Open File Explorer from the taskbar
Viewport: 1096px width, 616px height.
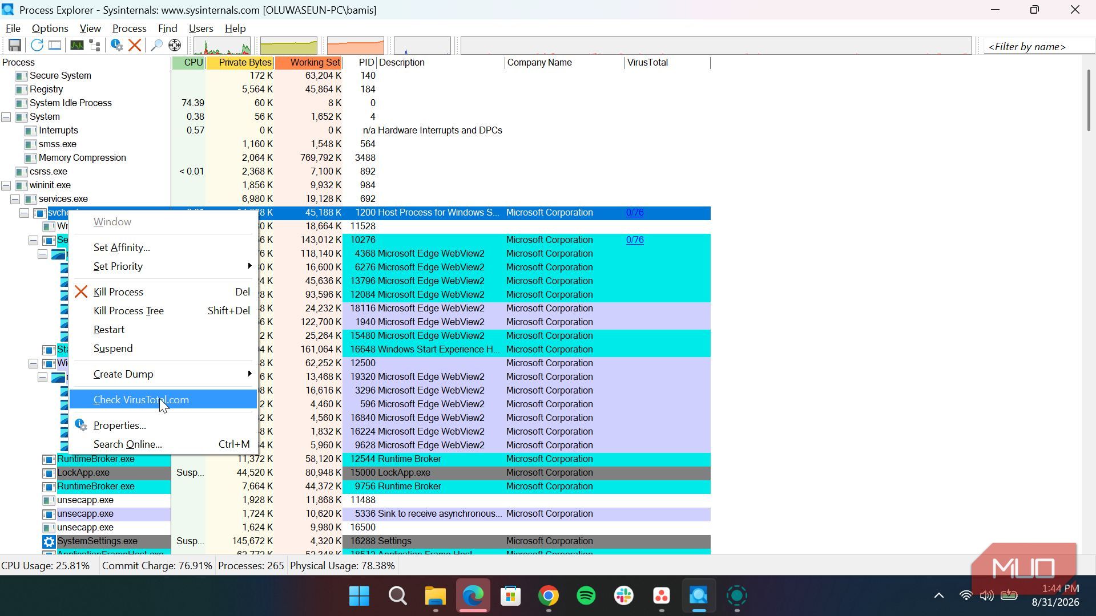pyautogui.click(x=435, y=596)
